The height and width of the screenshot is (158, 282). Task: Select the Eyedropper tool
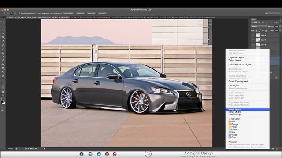click(x=3, y=41)
